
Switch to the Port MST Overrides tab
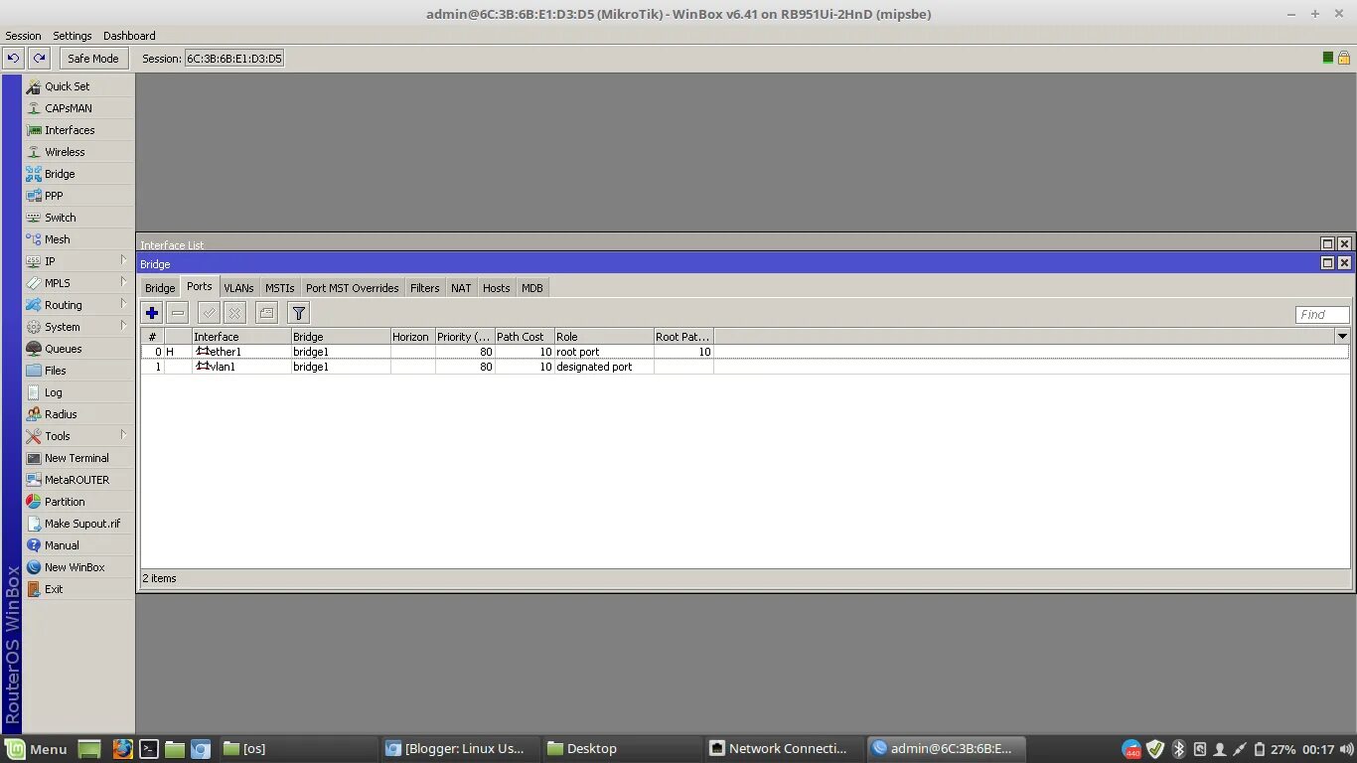pos(352,288)
